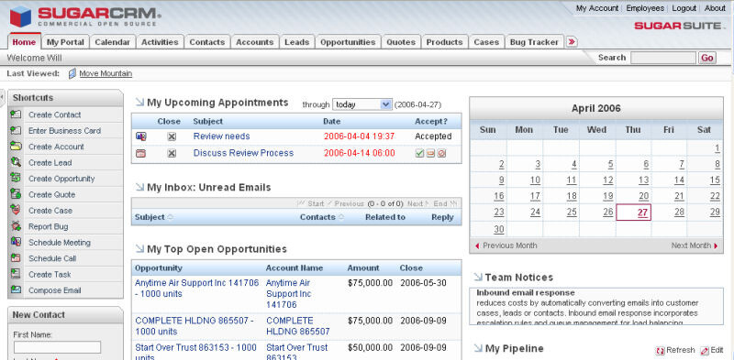Click the SugarCRM logo
This screenshot has width=734, height=360.
click(85, 16)
